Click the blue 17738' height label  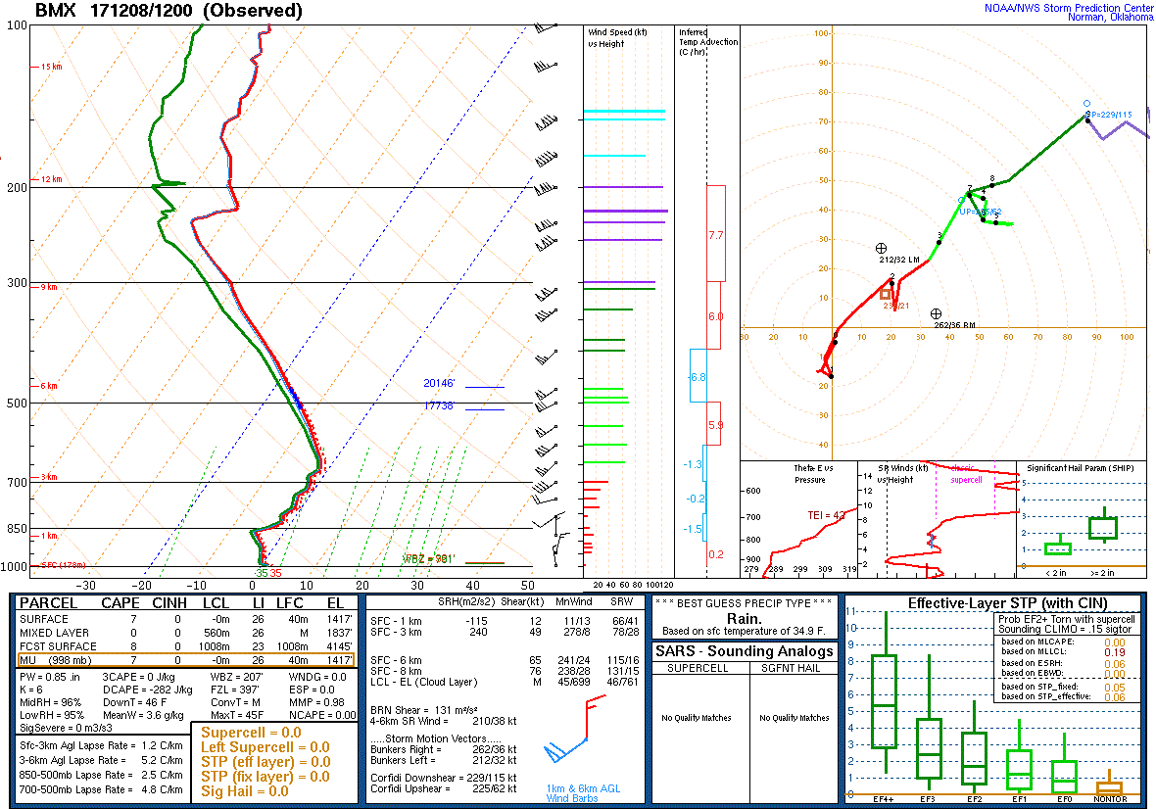coord(439,406)
